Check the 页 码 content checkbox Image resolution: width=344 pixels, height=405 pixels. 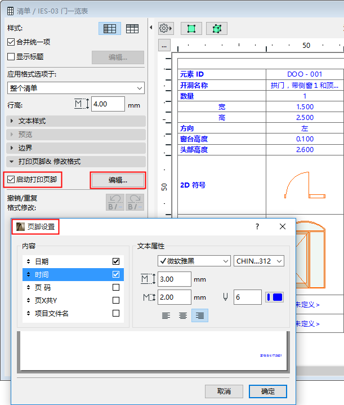point(116,287)
